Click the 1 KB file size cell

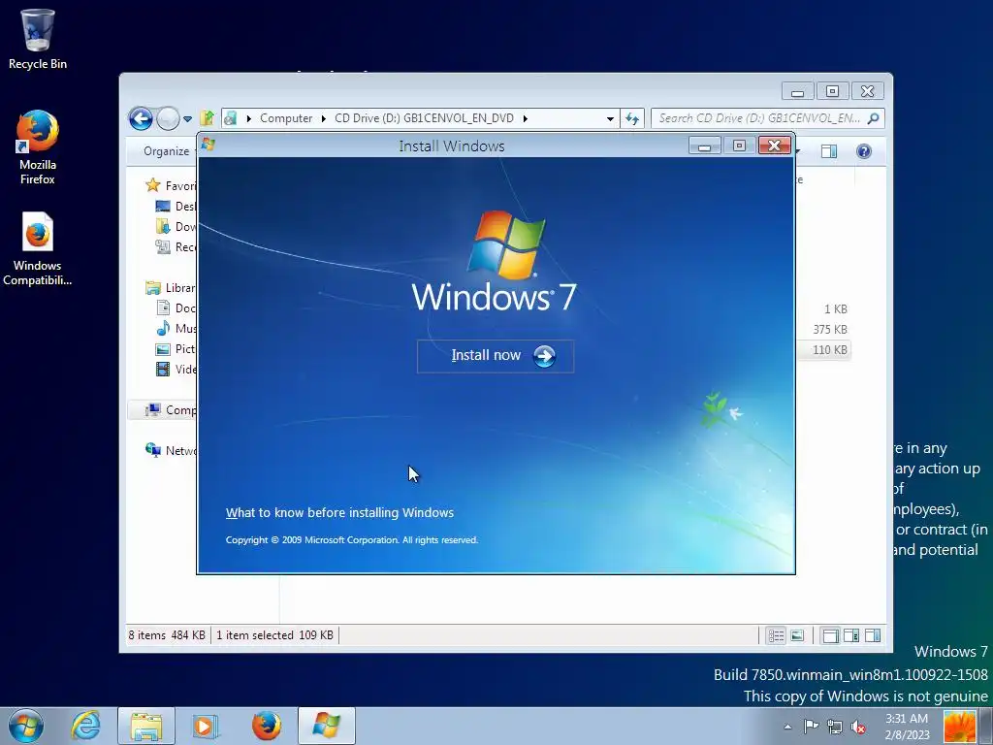835,309
